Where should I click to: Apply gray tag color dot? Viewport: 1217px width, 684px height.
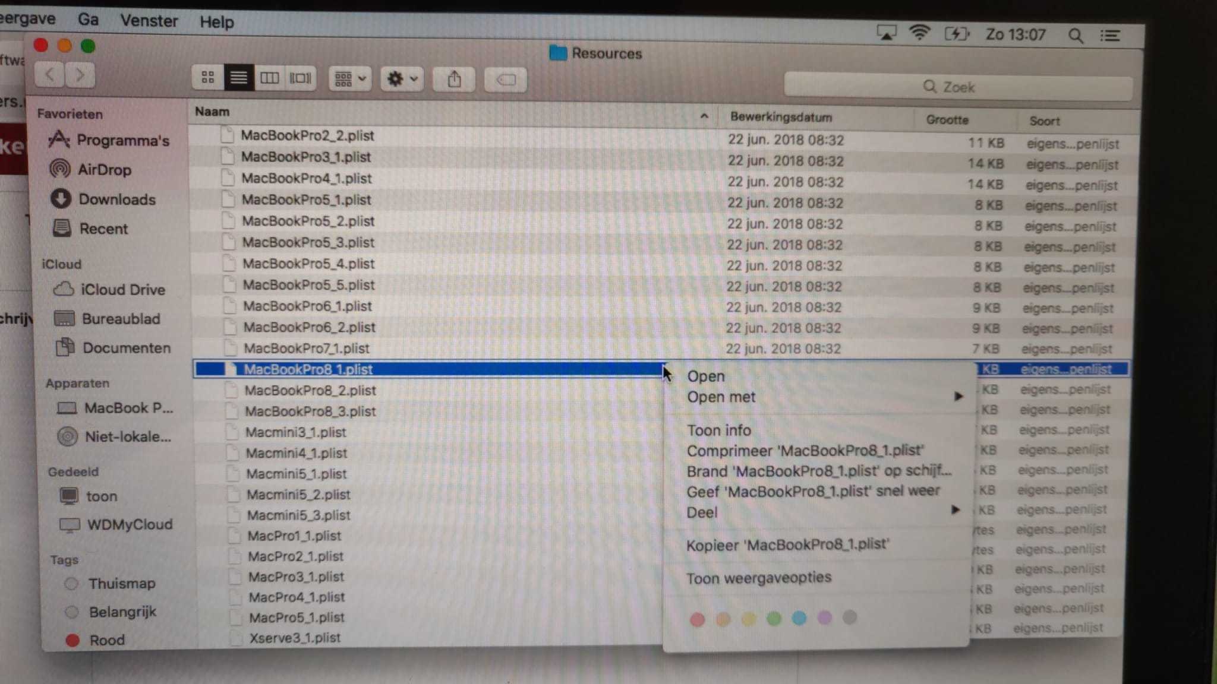(x=850, y=617)
